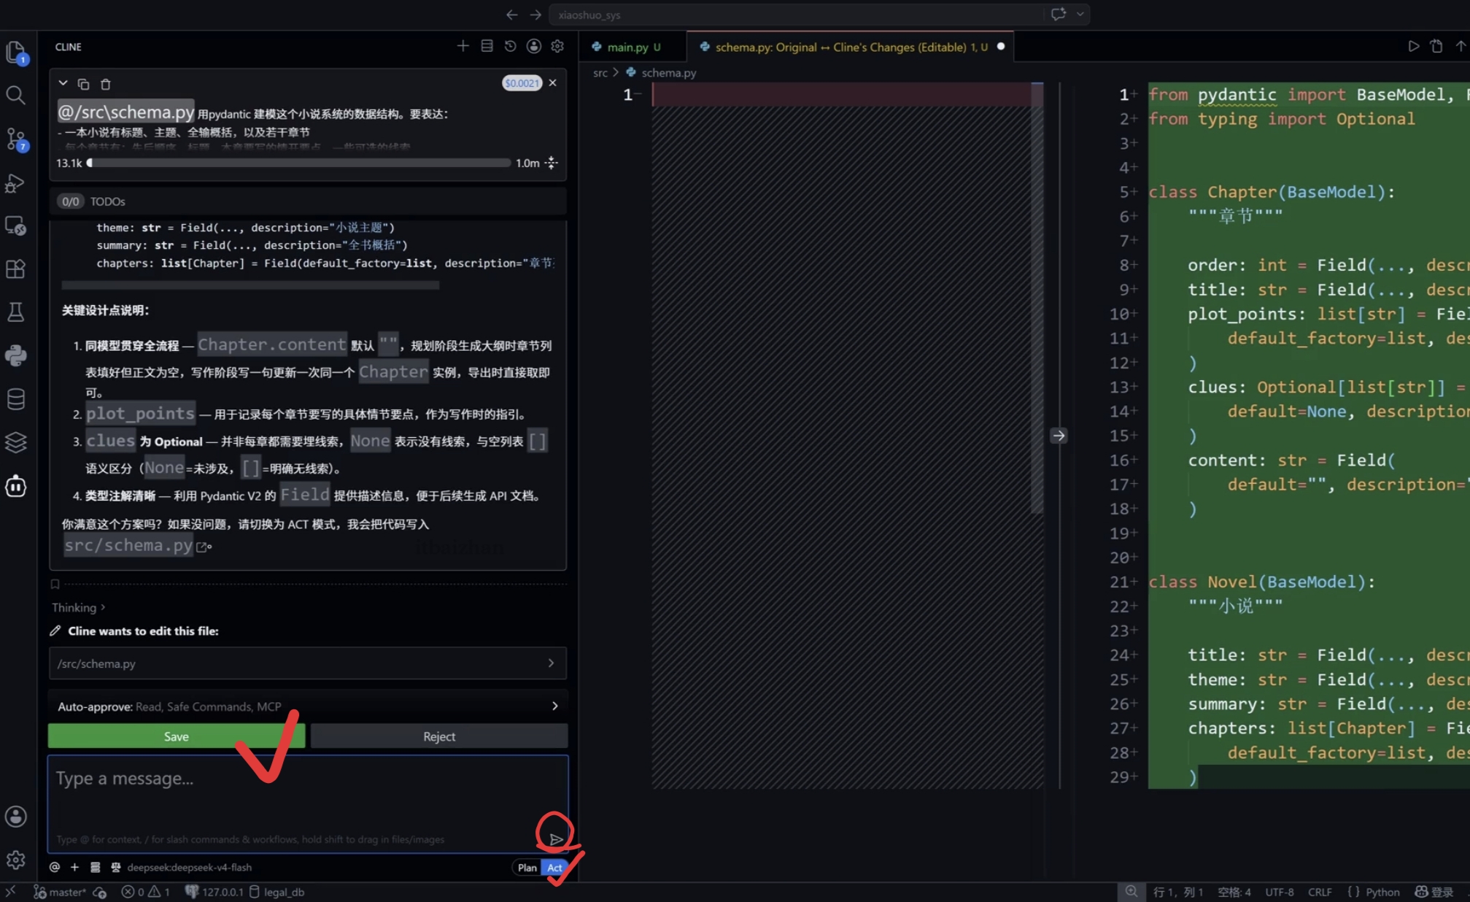Open the Python view in the activity bar

coord(16,355)
